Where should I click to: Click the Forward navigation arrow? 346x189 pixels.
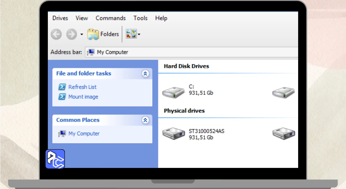pyautogui.click(x=72, y=34)
